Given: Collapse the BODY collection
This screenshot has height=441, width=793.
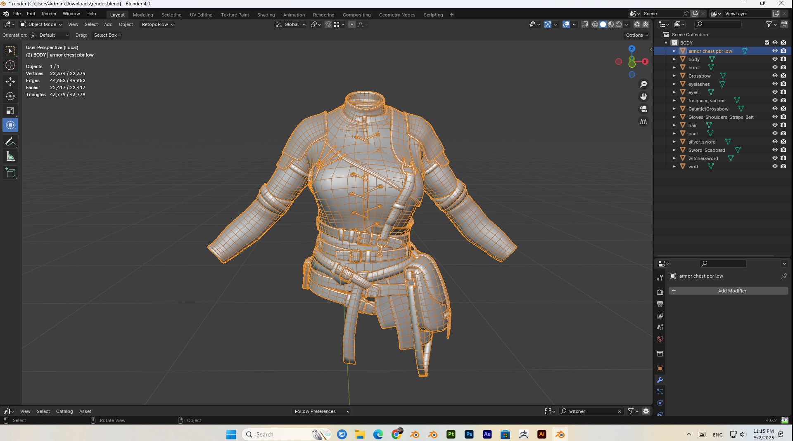Looking at the screenshot, I should [666, 43].
